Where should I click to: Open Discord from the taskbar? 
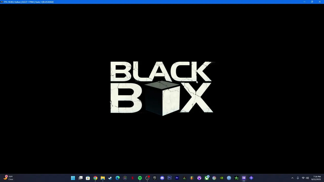[x=162, y=178]
